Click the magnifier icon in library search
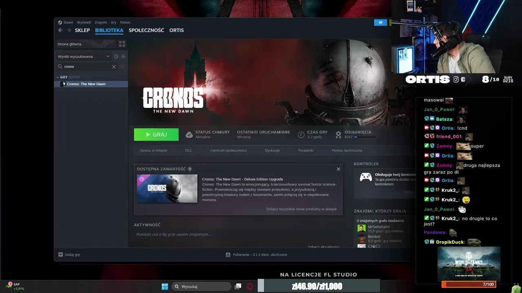Image resolution: width=522 pixels, height=293 pixels. pyautogui.click(x=60, y=66)
